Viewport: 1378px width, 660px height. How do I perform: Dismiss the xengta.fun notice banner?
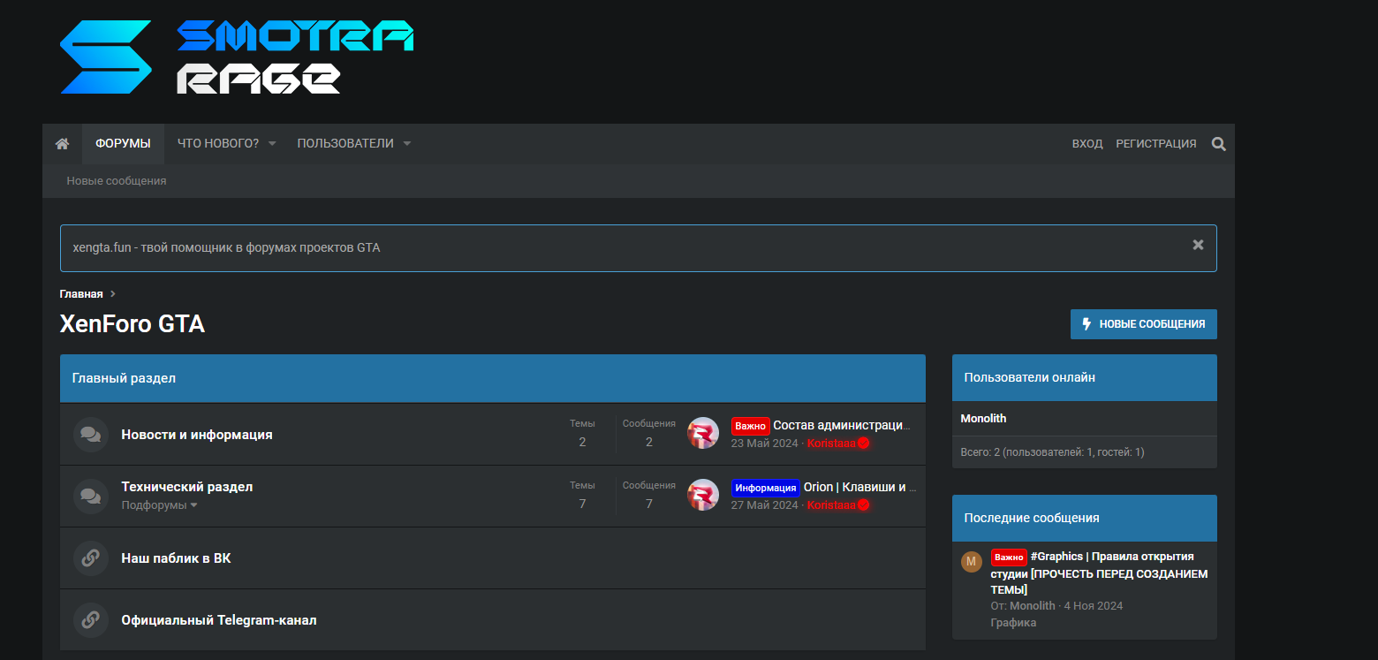1198,245
